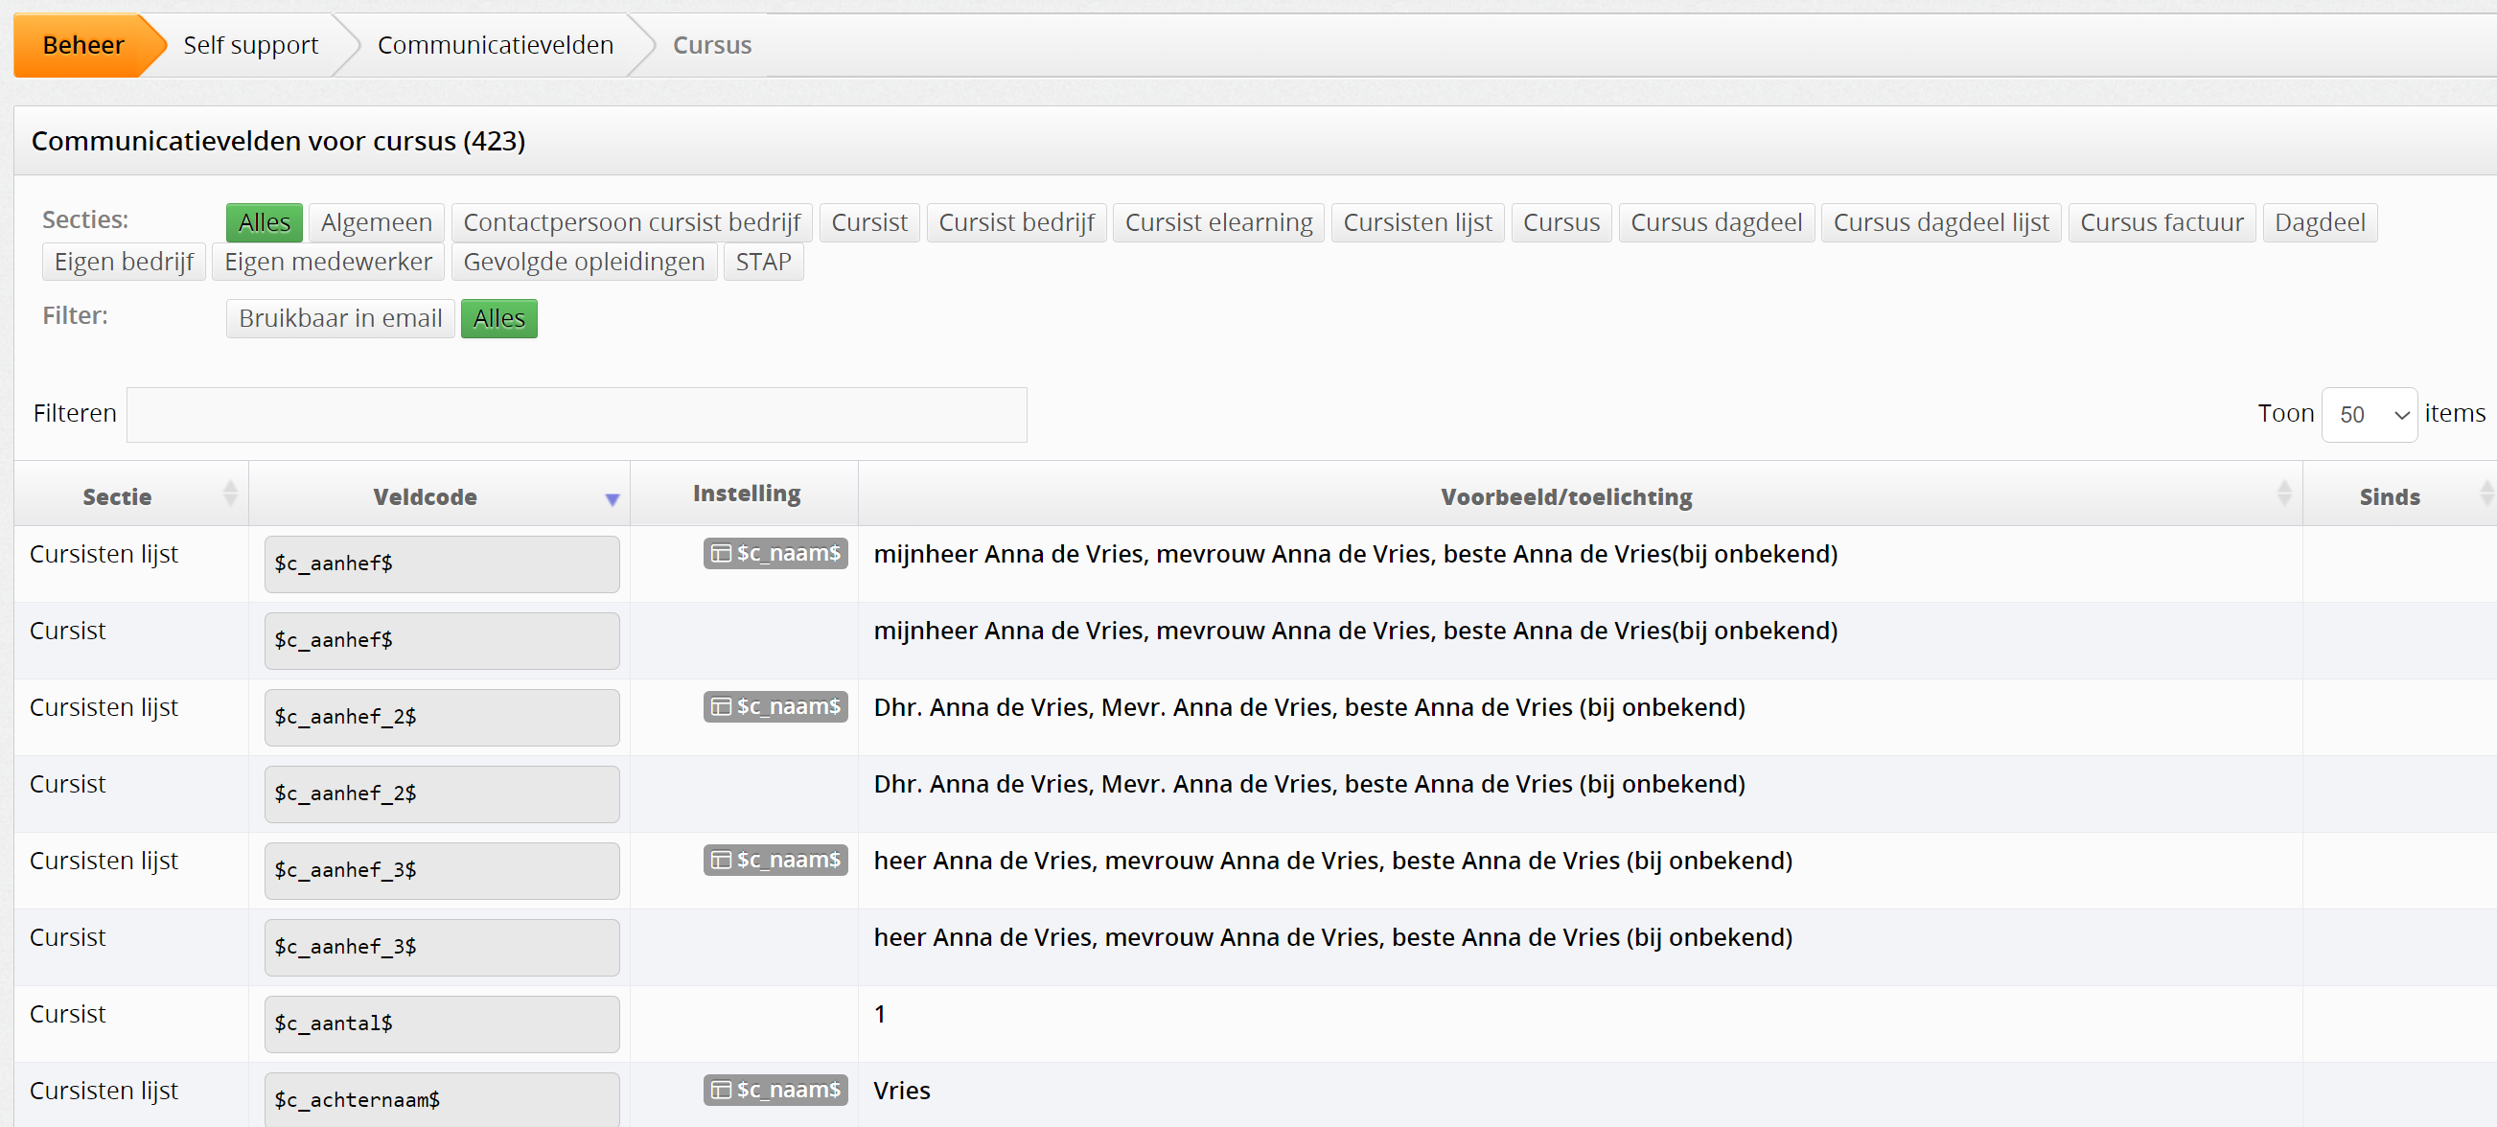Select $c_aanhef$ code in Cursist row

(x=442, y=640)
